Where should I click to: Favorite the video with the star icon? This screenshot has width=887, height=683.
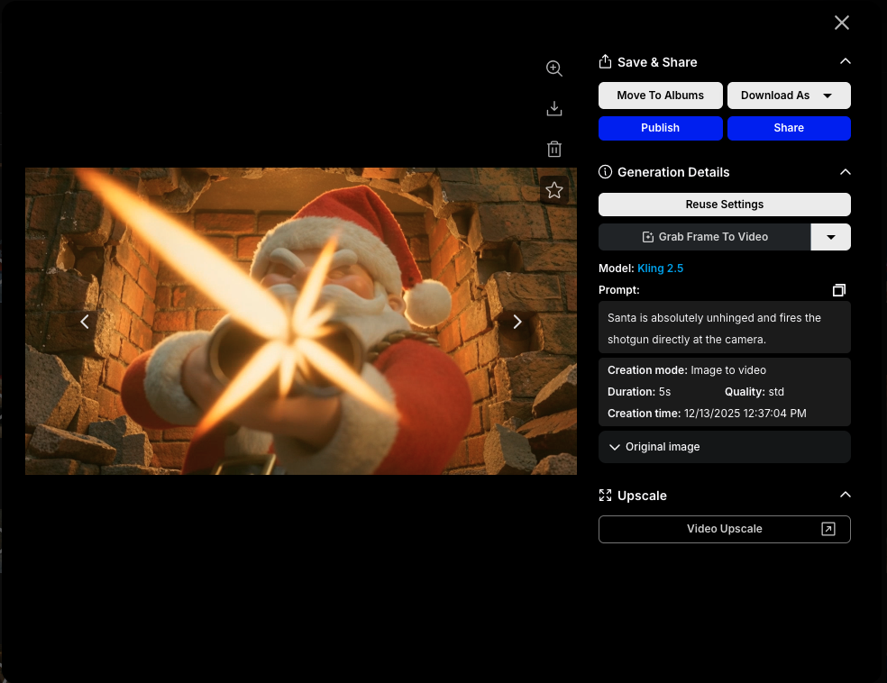(x=553, y=190)
